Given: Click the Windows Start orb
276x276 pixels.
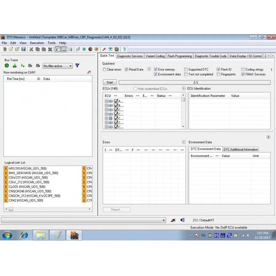Looking at the screenshot, I should [x=7, y=235].
